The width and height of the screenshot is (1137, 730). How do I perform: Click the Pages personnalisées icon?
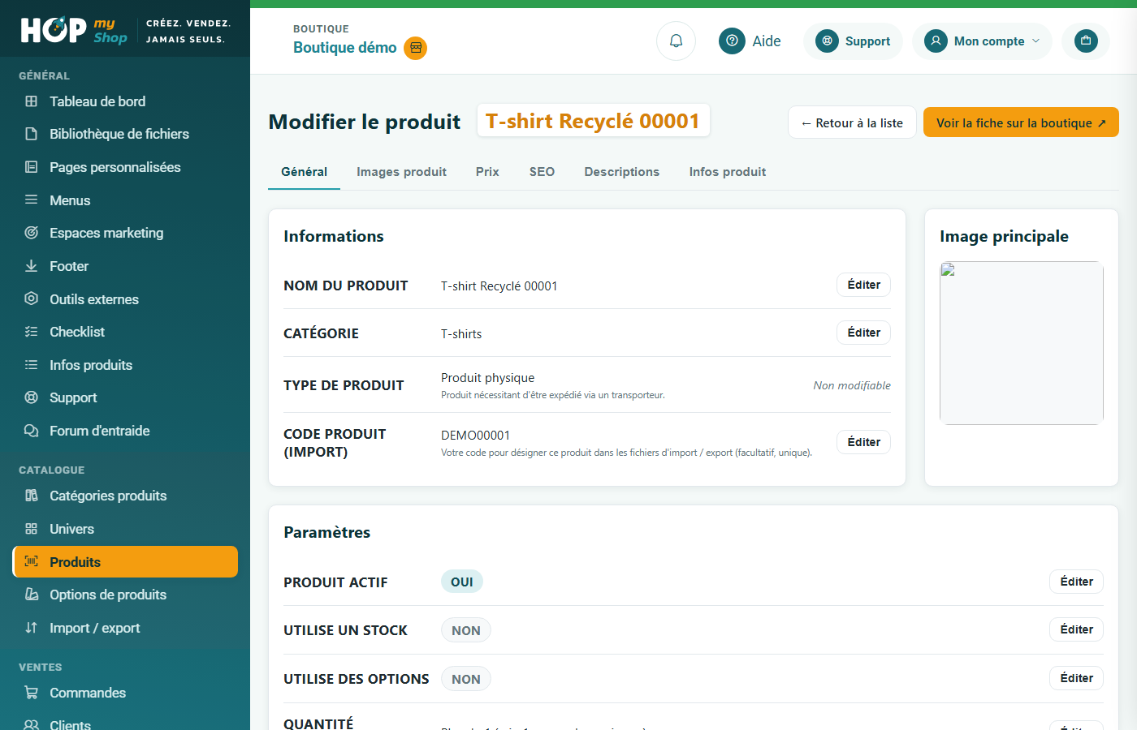32,167
